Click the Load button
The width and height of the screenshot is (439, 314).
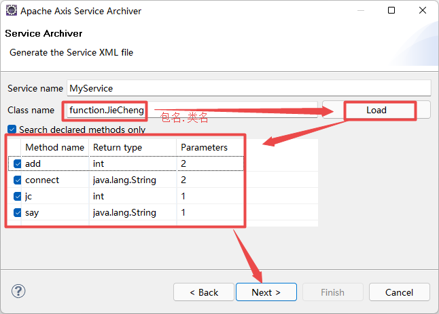click(x=376, y=110)
